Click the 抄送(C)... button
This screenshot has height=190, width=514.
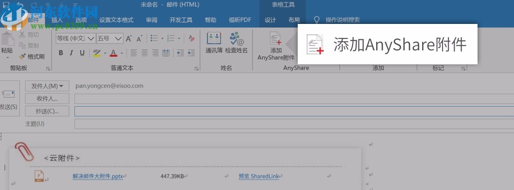click(47, 111)
